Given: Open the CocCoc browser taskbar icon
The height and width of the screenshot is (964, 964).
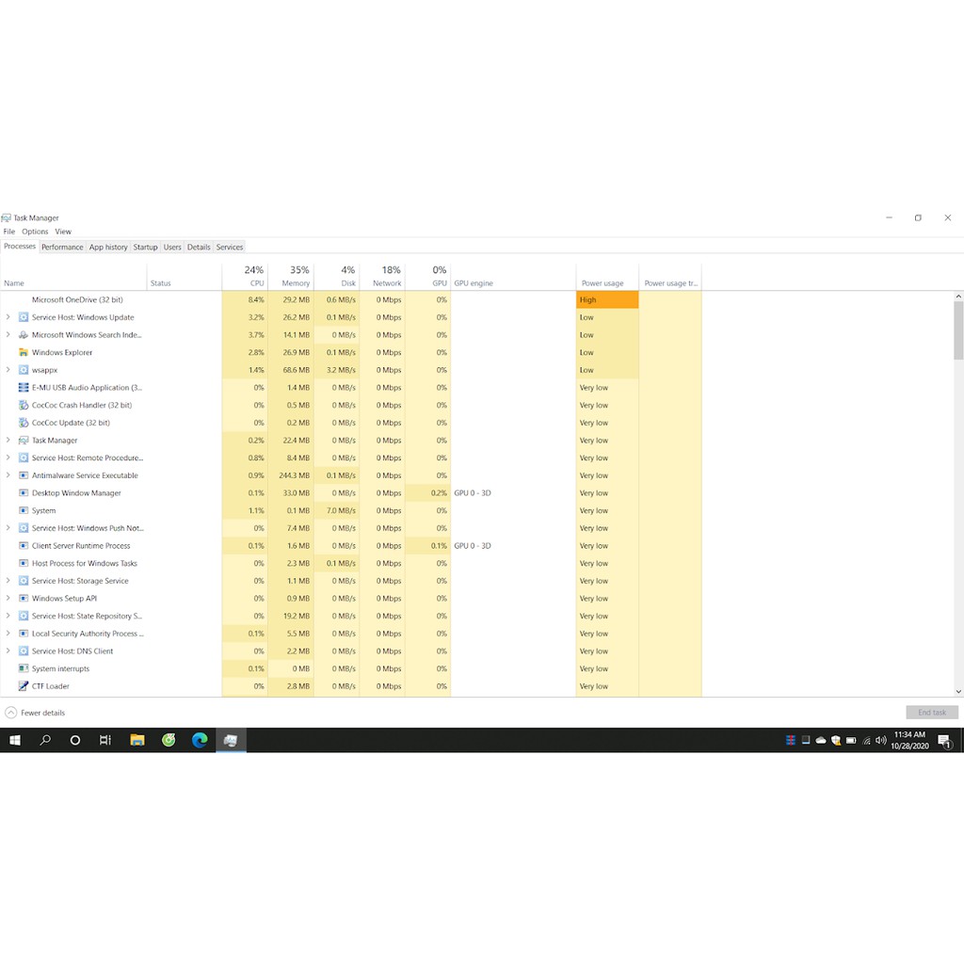Looking at the screenshot, I should (169, 740).
